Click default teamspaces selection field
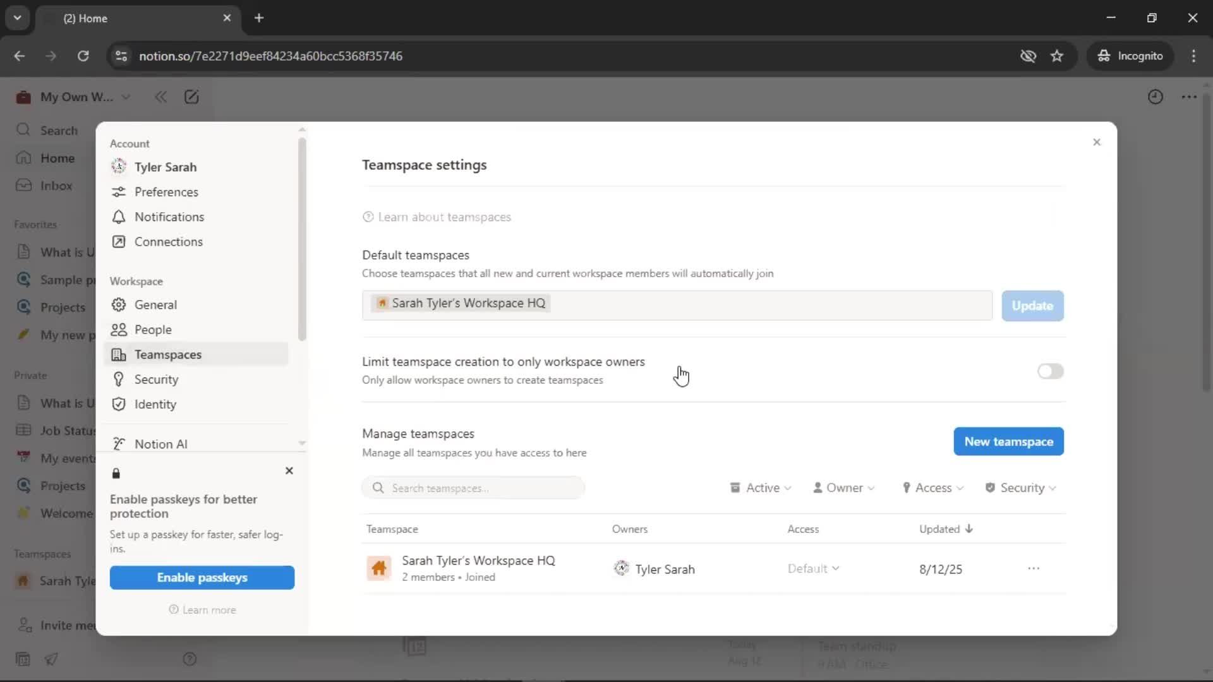This screenshot has height=682, width=1213. pos(677,306)
